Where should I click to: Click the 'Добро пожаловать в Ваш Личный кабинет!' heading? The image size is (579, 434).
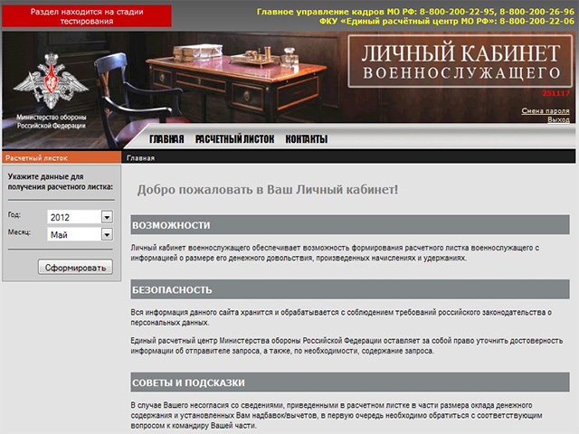[x=268, y=190]
